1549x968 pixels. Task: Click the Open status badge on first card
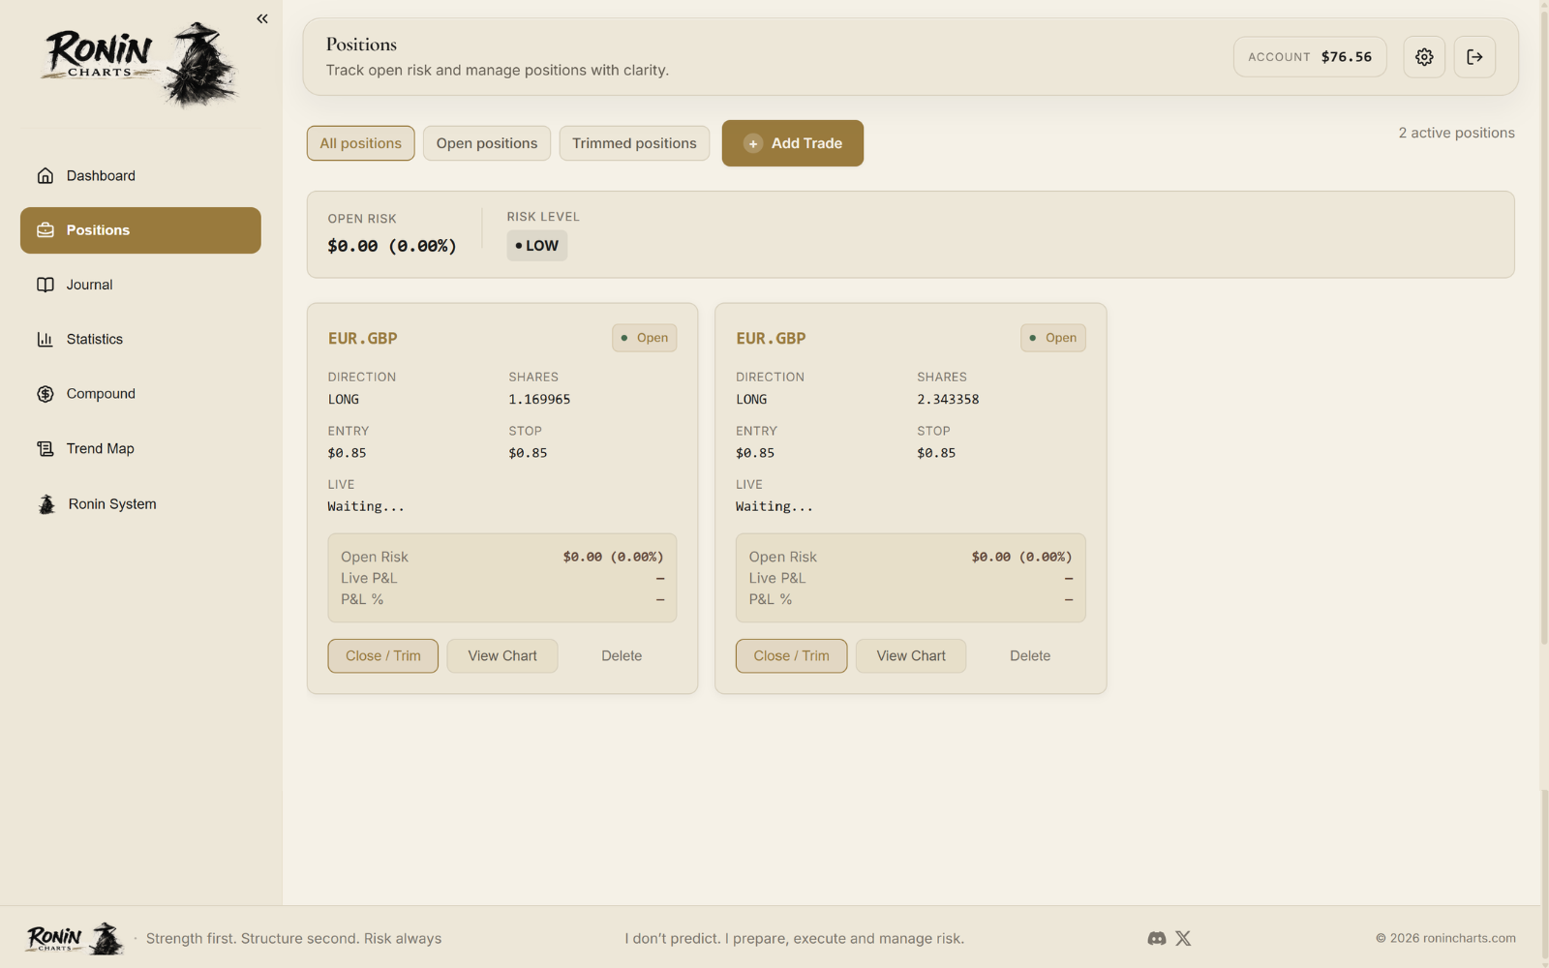click(645, 338)
